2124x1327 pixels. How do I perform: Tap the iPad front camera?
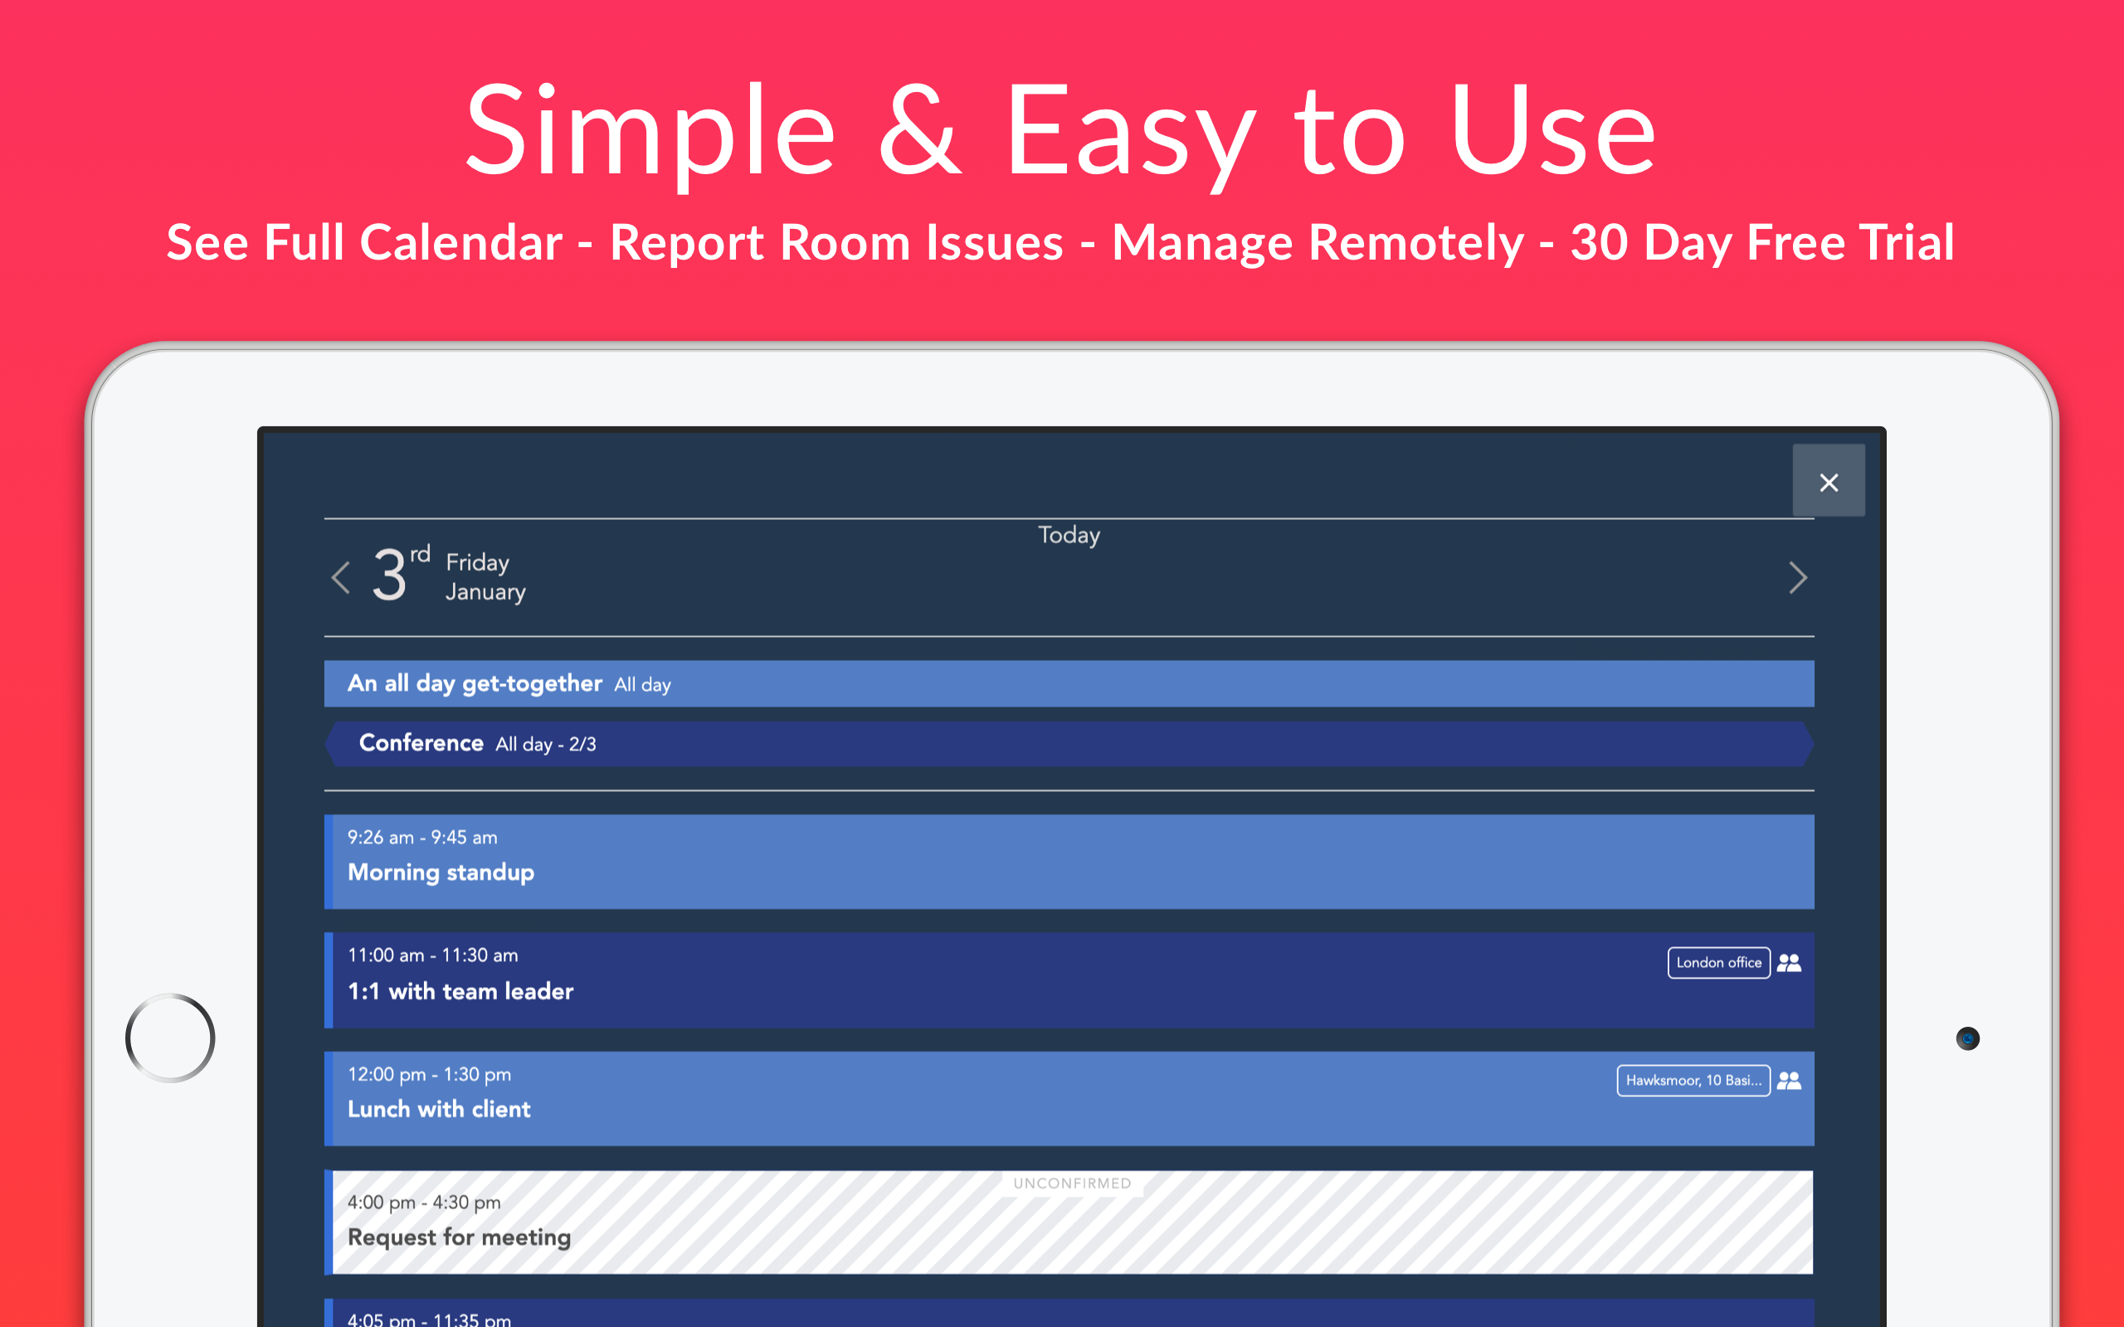click(1968, 1038)
